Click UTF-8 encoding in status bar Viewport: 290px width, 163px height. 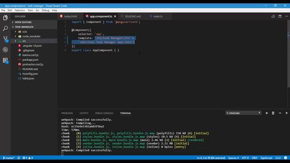click(x=245, y=158)
